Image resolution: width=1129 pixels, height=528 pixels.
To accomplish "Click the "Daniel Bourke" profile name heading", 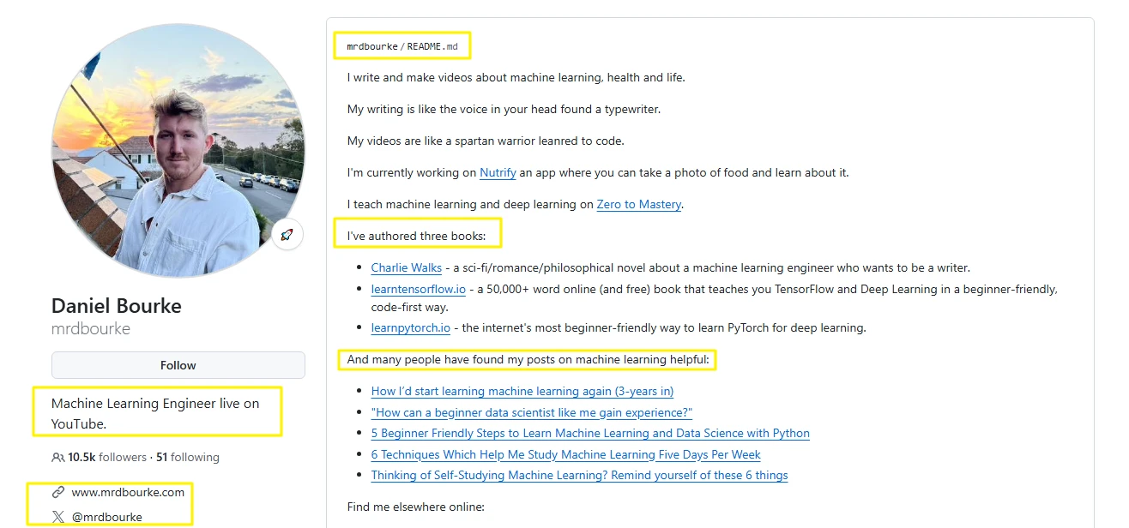I will pos(117,306).
